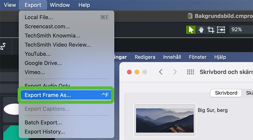This screenshot has height=140, width=253.
Task: Open the Window menu
Action: 60,5
